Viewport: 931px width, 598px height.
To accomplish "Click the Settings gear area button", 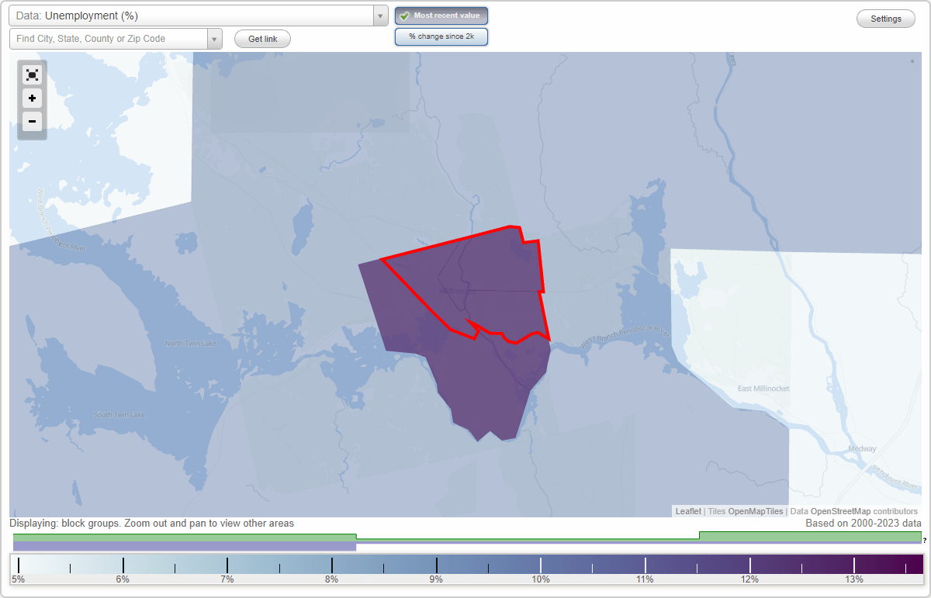I will 885,18.
